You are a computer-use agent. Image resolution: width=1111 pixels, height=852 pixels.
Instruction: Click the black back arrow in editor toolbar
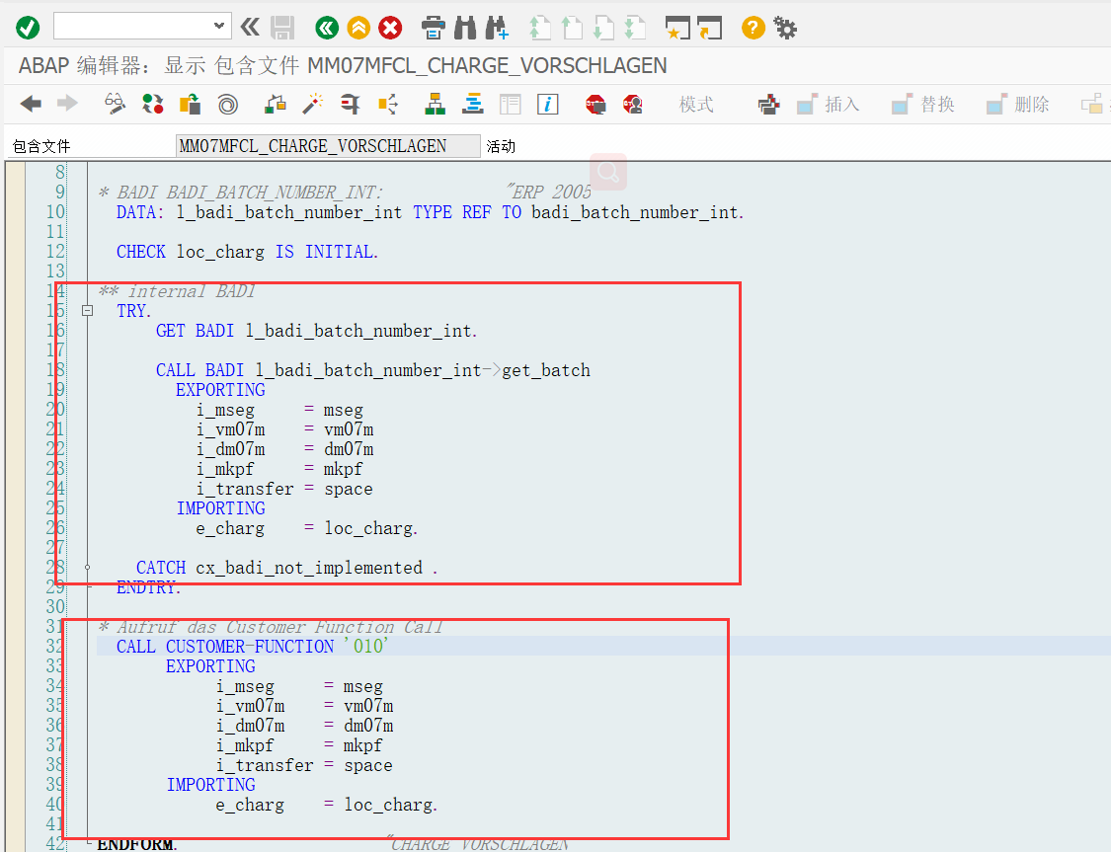(31, 104)
